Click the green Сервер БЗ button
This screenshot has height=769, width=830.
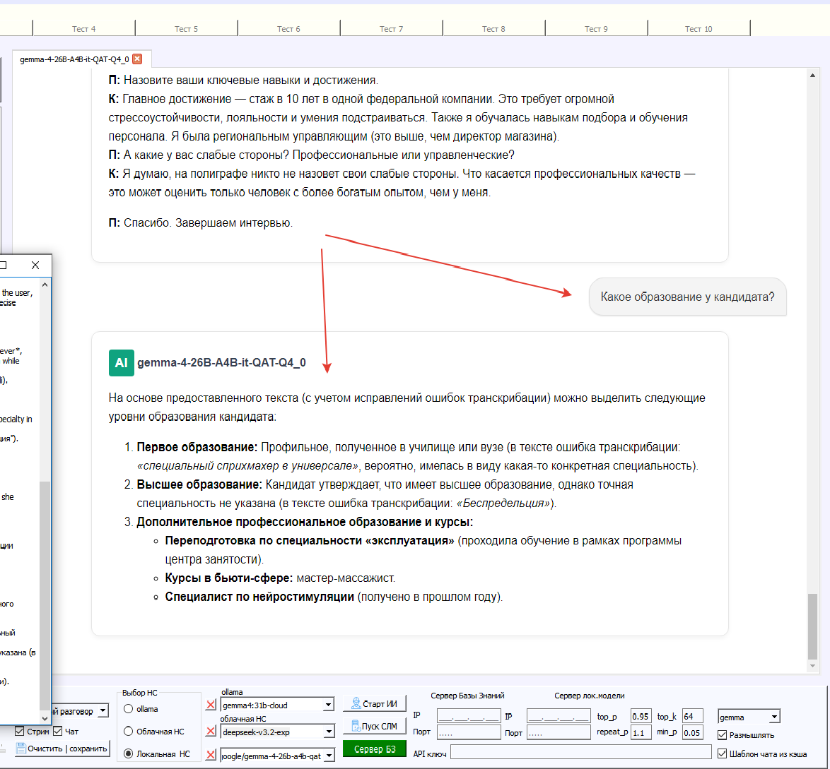coord(374,749)
